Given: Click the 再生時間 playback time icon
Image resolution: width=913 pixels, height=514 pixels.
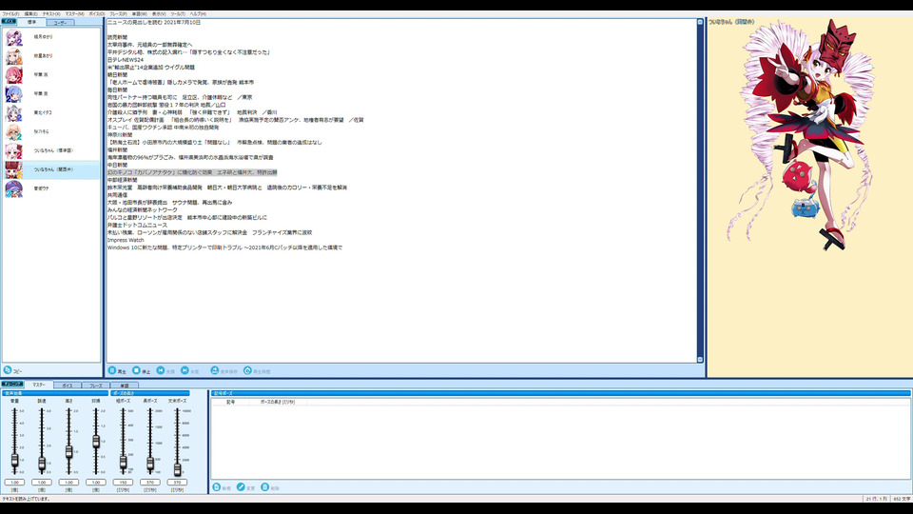Looking at the screenshot, I should coord(247,370).
